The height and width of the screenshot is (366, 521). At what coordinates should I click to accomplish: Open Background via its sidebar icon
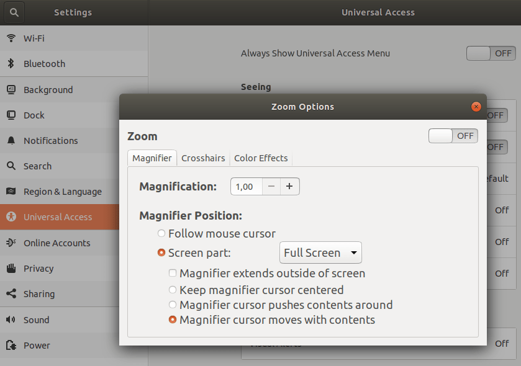pyautogui.click(x=11, y=90)
